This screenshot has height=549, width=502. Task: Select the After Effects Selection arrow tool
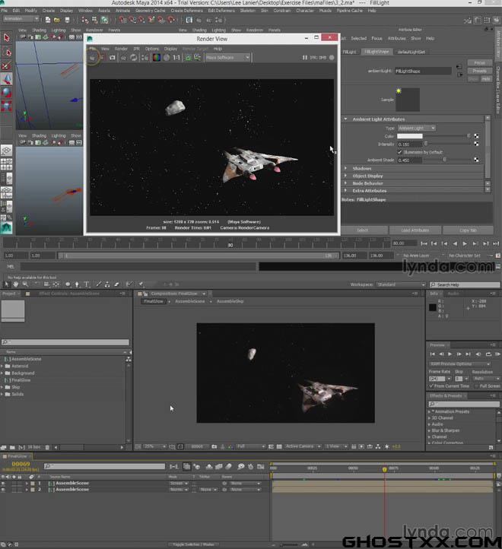click(6, 284)
